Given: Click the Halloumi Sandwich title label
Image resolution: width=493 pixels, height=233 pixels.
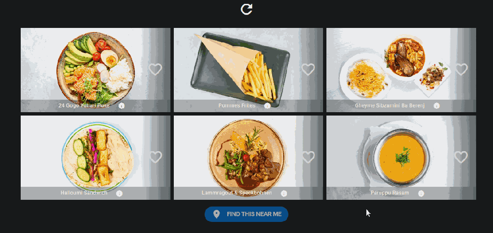Looking at the screenshot, I should click(84, 193).
